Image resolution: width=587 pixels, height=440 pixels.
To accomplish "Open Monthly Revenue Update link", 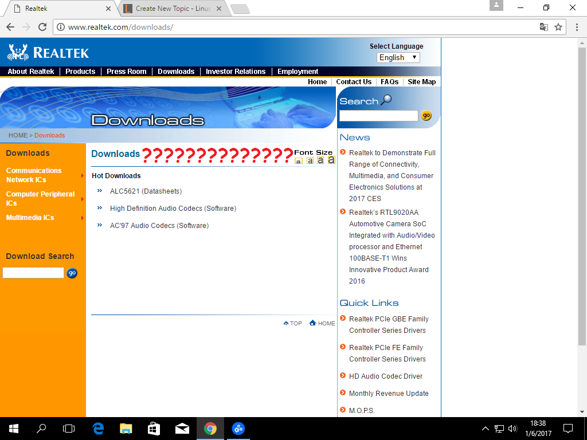I will (x=389, y=393).
